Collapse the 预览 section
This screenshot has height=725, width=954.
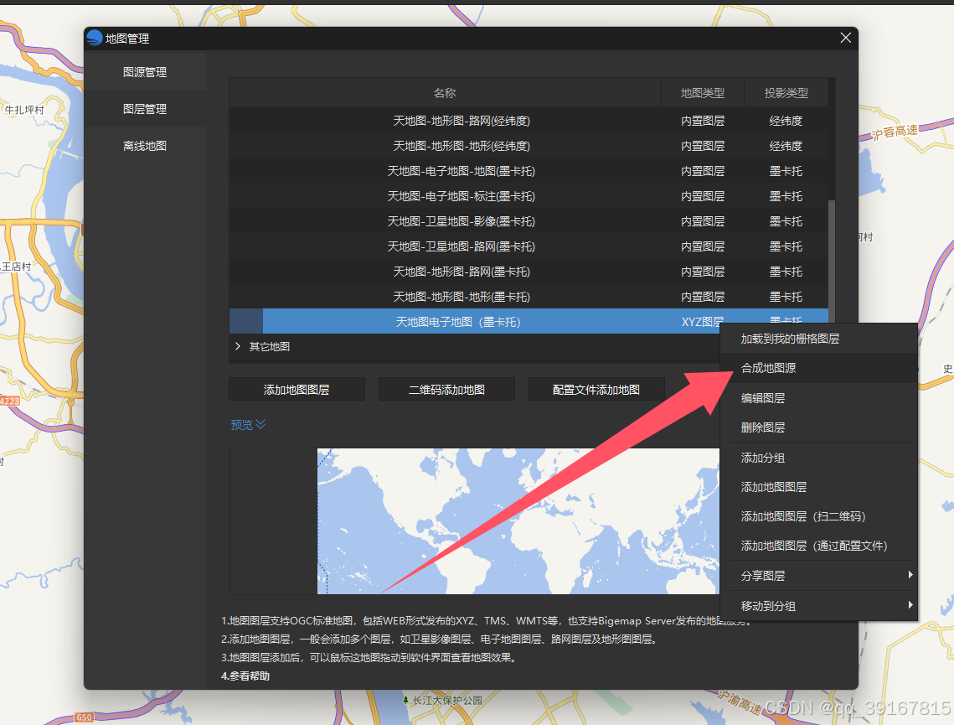pyautogui.click(x=248, y=424)
